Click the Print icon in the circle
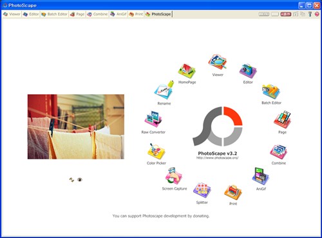This screenshot has height=238, width=322. click(x=233, y=192)
